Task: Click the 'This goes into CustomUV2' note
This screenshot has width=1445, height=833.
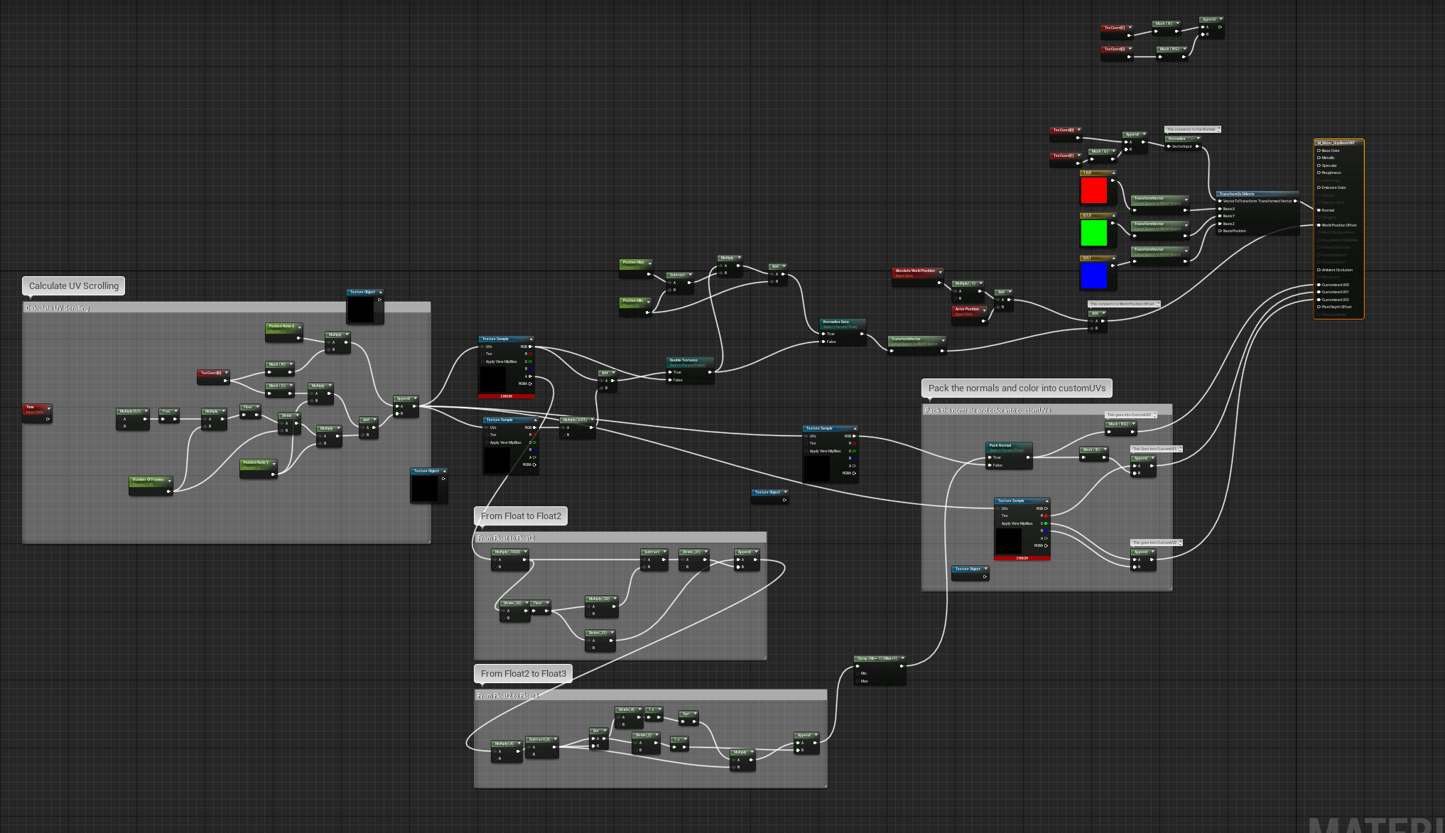Action: tap(1156, 543)
